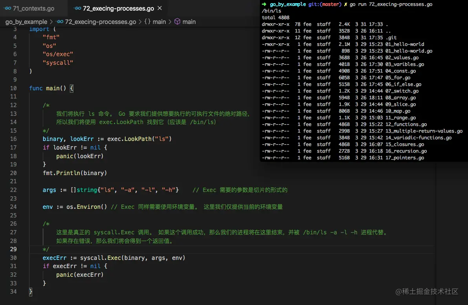Click line number 22 in the gutter
The width and height of the screenshot is (468, 305).
13,190
